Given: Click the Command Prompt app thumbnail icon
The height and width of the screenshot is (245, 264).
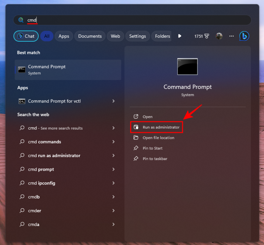Looking at the screenshot, I should click(187, 66).
